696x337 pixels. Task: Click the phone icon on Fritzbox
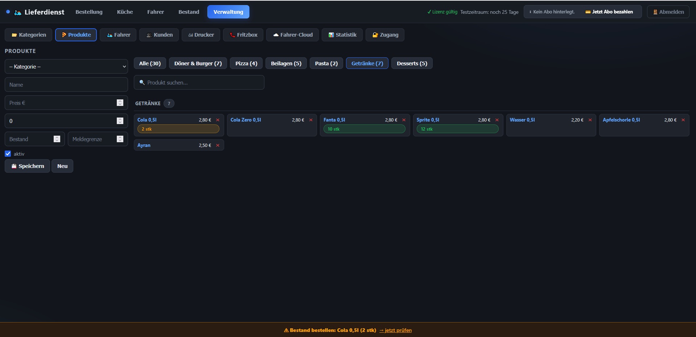coord(232,35)
